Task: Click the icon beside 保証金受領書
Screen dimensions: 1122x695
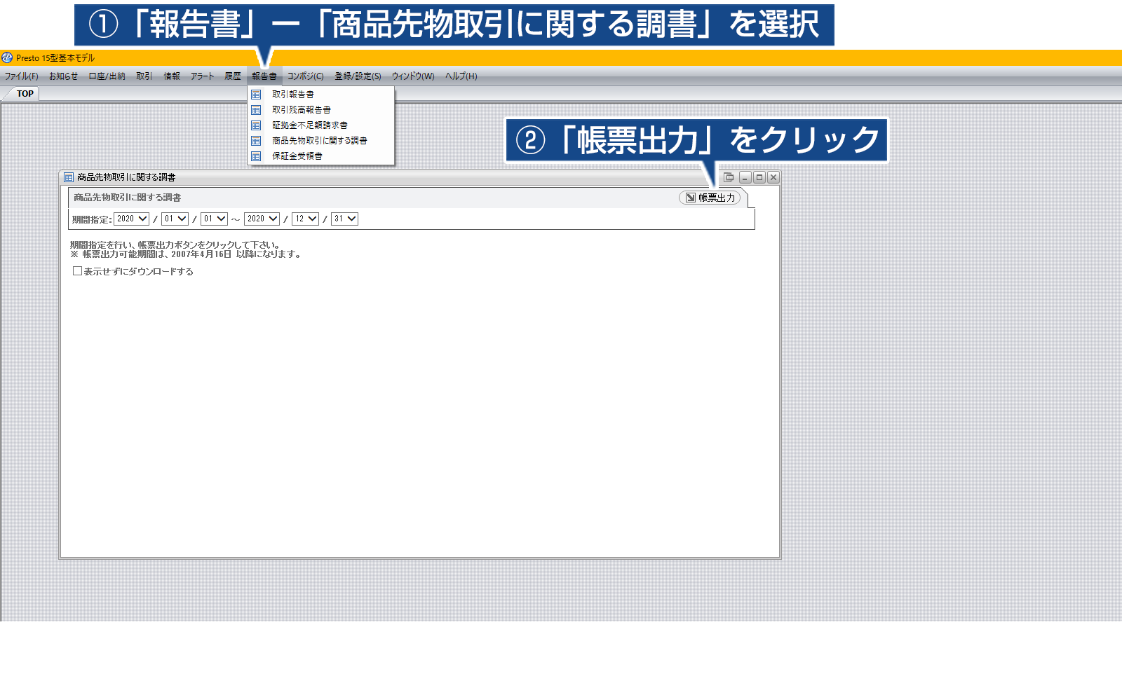Action: 256,156
